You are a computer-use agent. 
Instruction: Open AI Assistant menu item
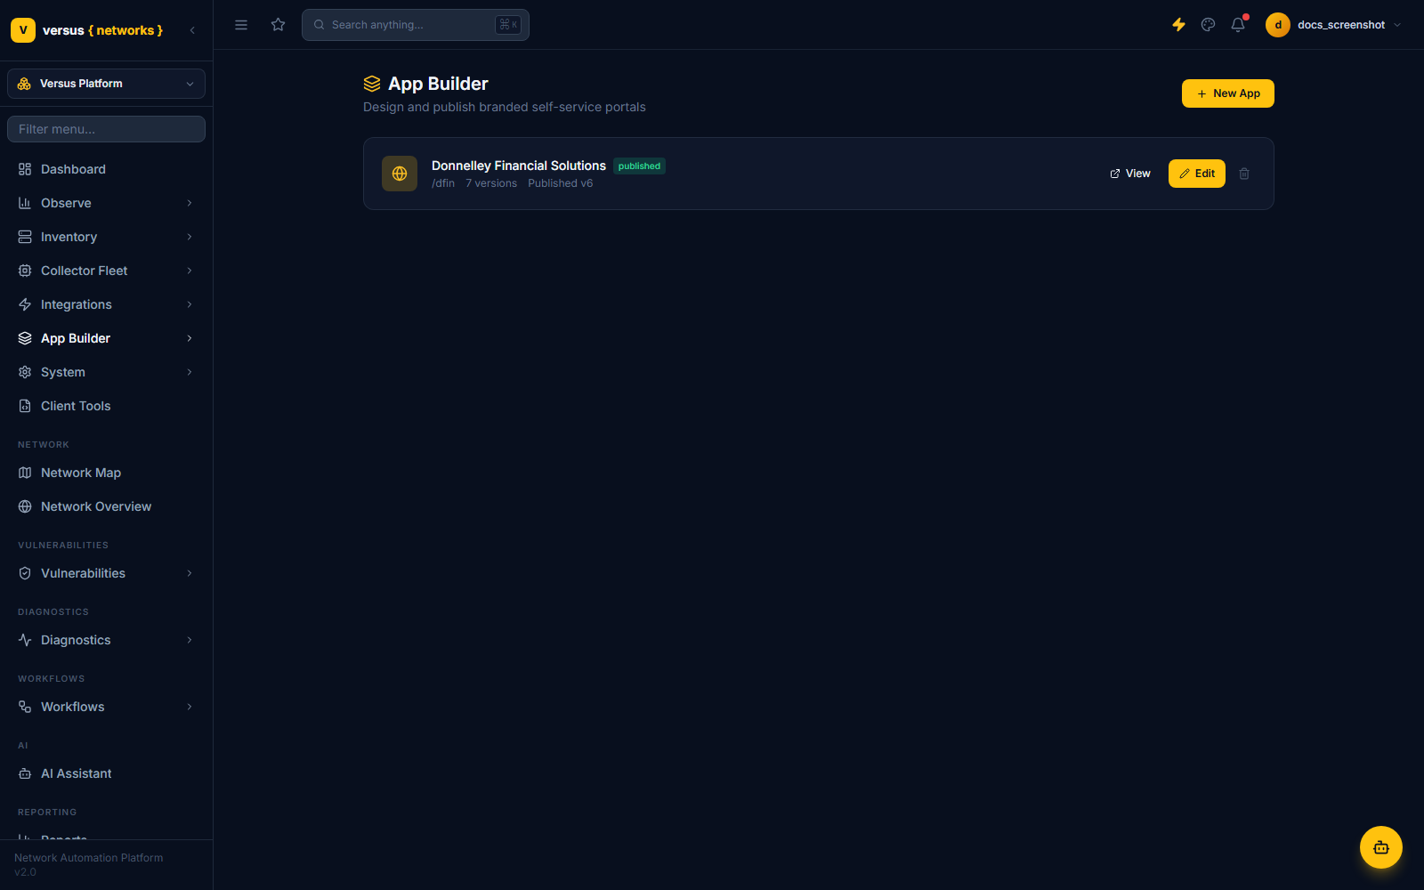(106, 773)
